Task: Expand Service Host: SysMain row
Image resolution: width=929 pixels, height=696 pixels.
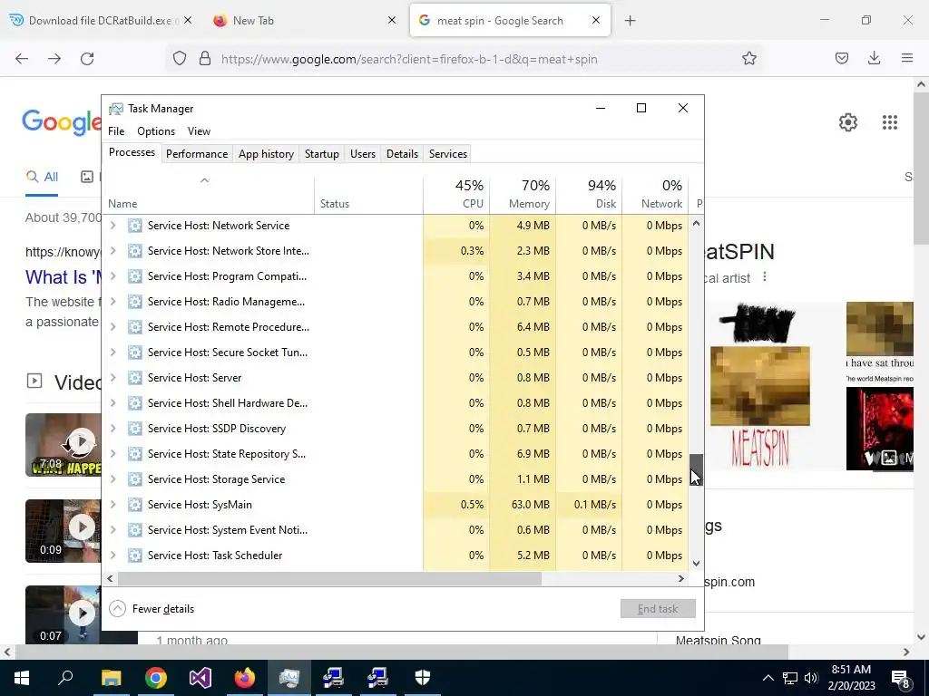Action: 113,505
